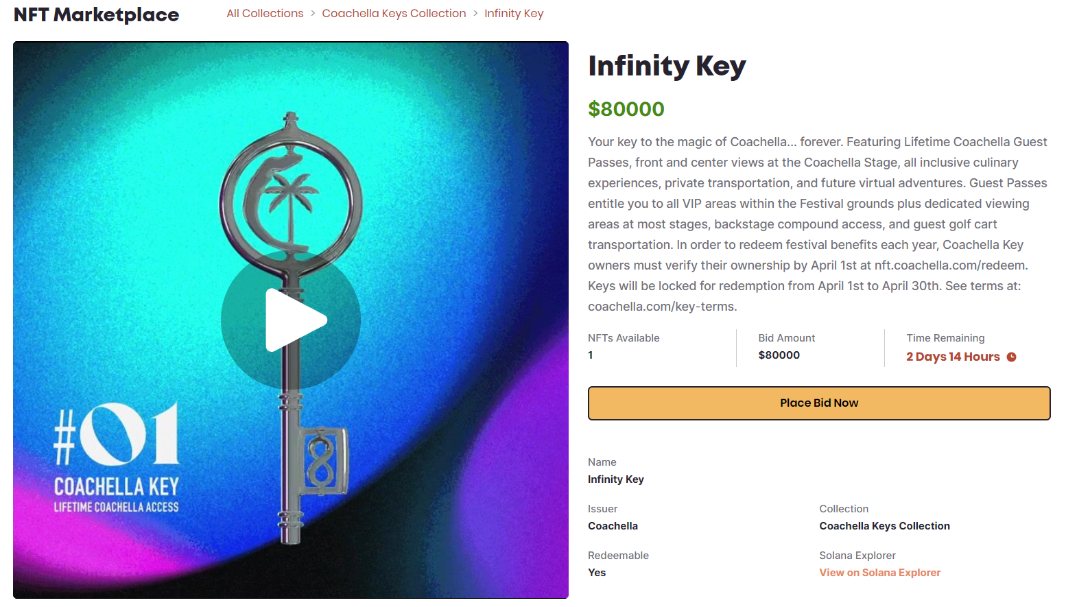
Task: Click the Infinity Key page heading
Action: pos(667,66)
